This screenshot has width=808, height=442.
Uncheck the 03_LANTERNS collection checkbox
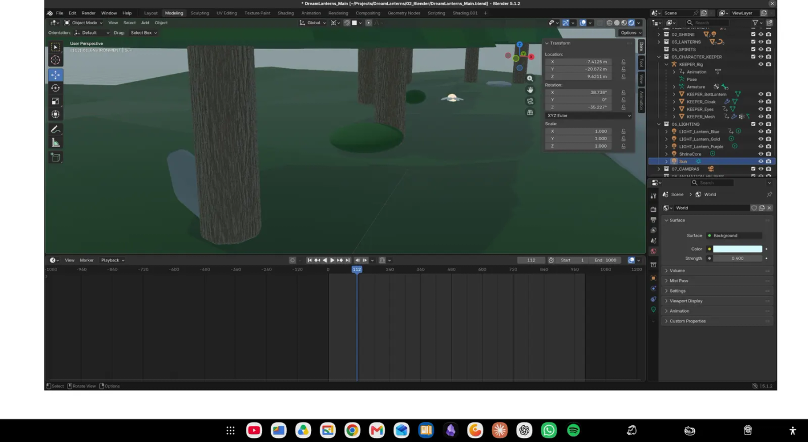753,42
